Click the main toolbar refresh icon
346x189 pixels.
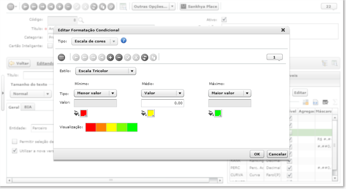[94, 7]
